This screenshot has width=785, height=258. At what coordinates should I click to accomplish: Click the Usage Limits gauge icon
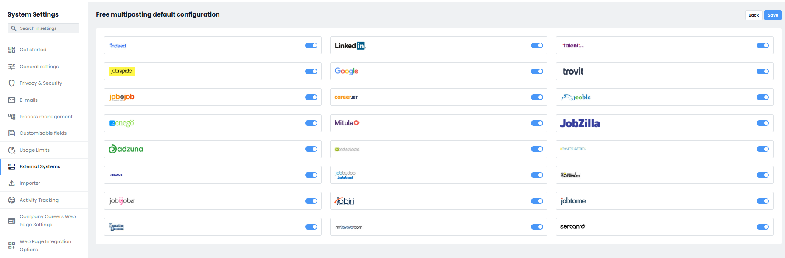pos(12,150)
